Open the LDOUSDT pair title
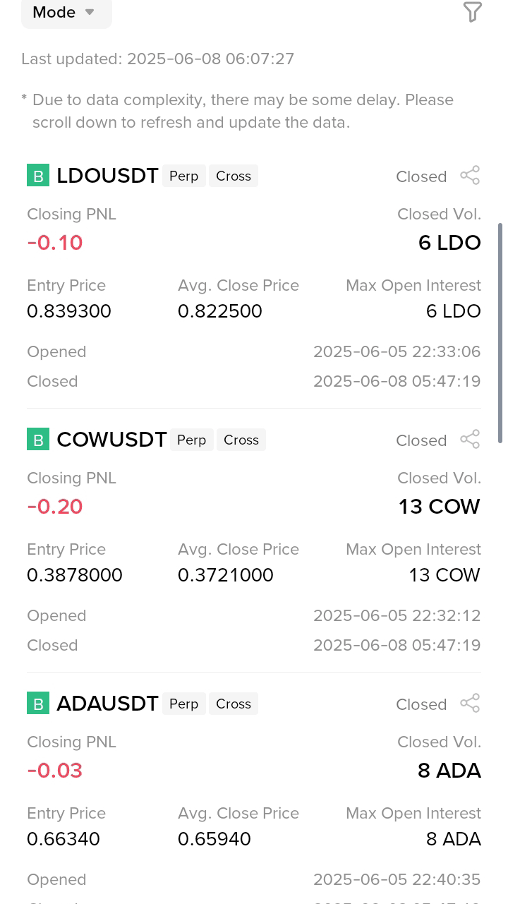Image resolution: width=508 pixels, height=904 pixels. 107,176
